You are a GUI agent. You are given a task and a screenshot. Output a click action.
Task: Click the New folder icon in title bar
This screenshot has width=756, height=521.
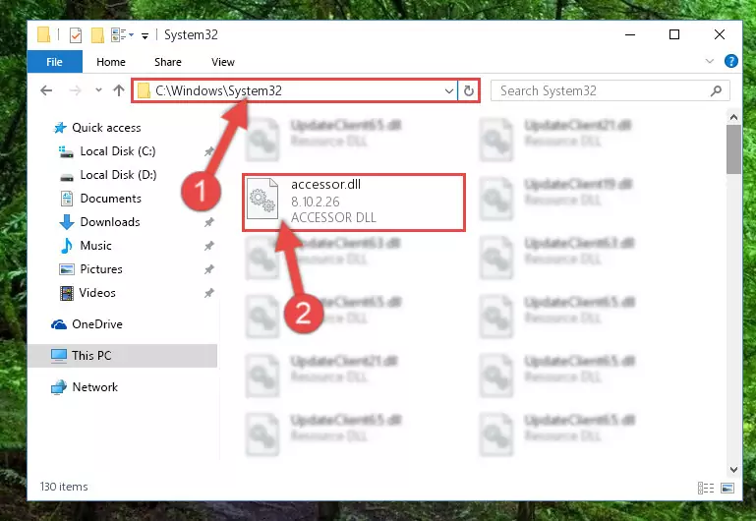[98, 35]
